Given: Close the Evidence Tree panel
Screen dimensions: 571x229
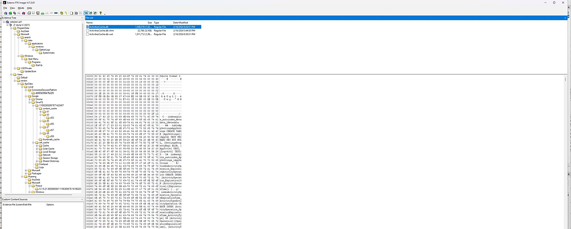Looking at the screenshot, I should point(83,17).
